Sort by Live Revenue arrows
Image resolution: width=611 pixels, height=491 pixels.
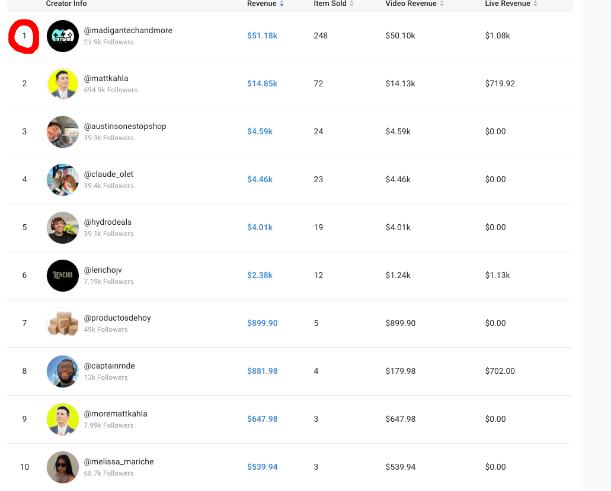[535, 4]
